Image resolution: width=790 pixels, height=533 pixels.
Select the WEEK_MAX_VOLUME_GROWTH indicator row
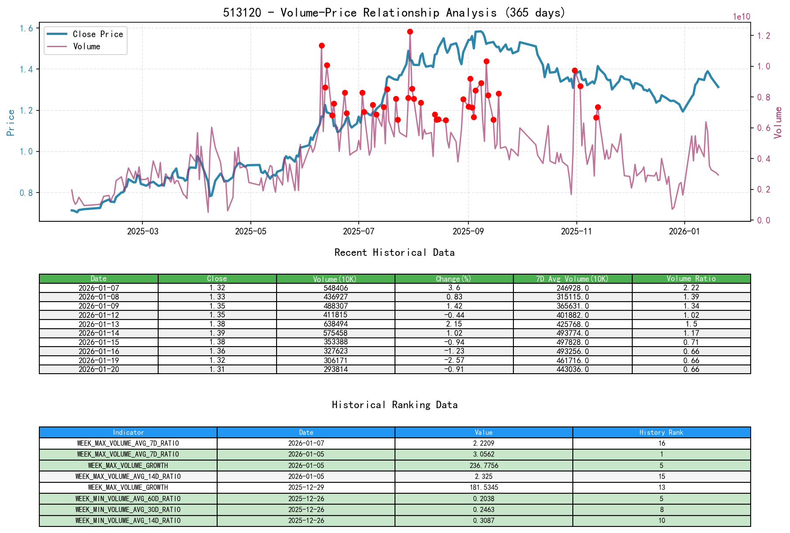click(128, 465)
